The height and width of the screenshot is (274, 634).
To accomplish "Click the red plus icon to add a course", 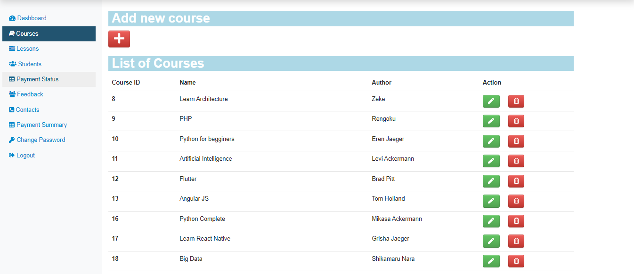I will tap(119, 39).
